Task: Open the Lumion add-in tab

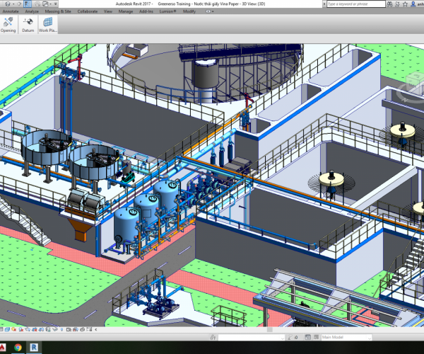Action: (x=168, y=12)
